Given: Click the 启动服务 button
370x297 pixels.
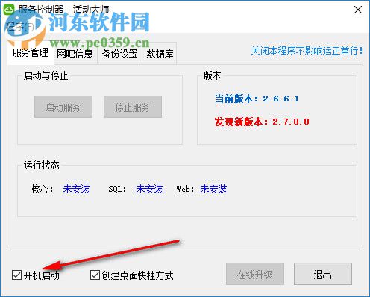Looking at the screenshot, I should (63, 107).
